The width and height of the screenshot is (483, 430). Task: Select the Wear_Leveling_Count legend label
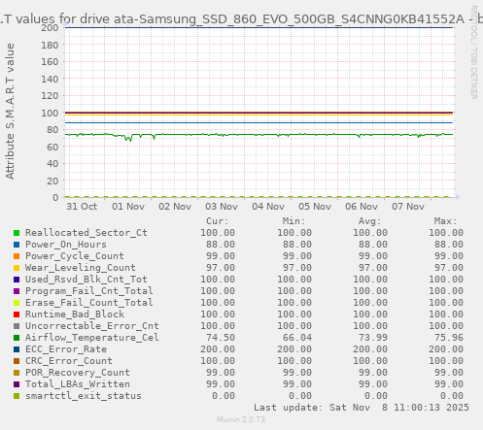pos(81,268)
